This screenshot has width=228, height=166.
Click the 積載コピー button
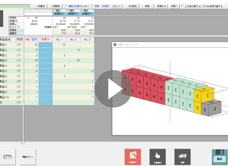pos(28,157)
